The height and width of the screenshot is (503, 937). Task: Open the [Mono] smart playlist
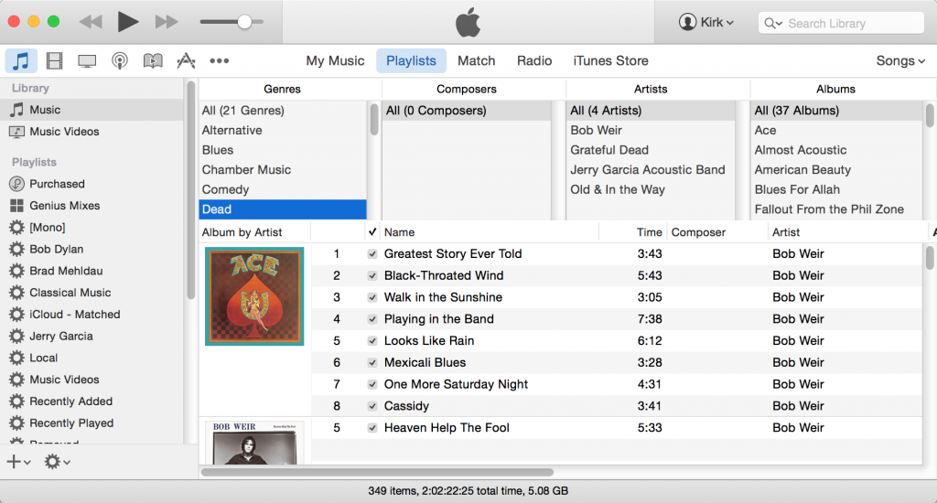pos(92,227)
